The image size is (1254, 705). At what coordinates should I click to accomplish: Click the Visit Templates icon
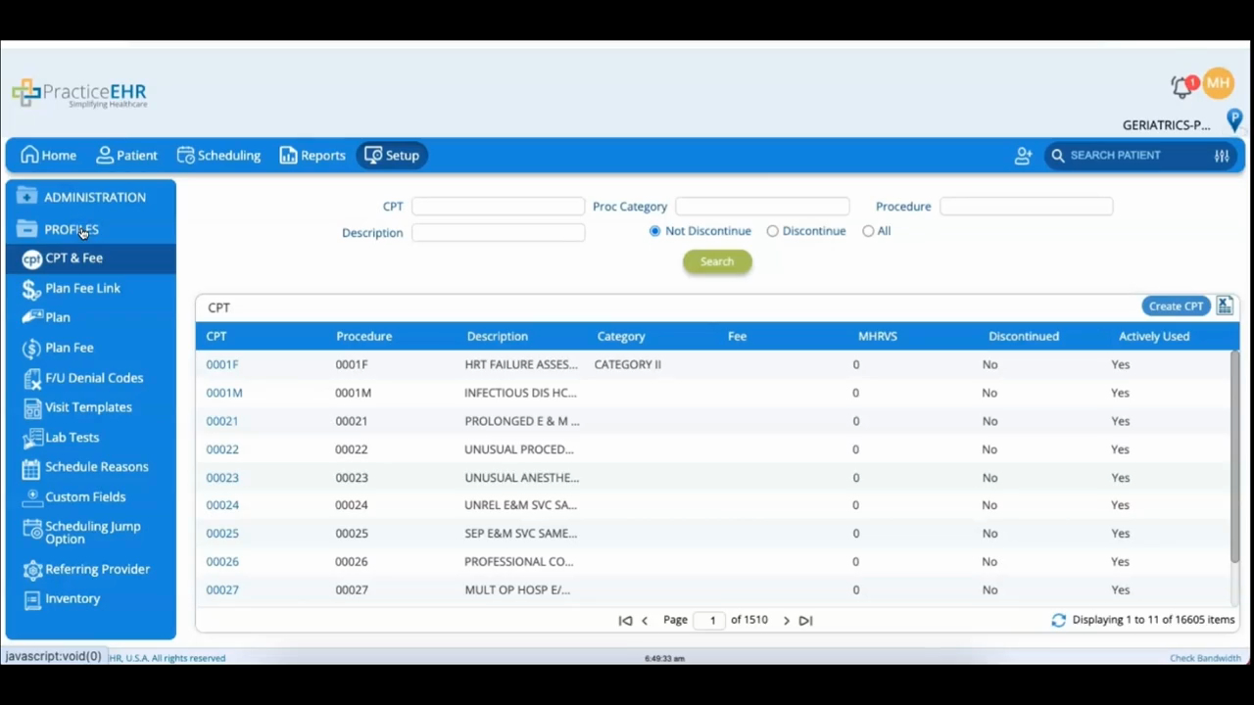[x=31, y=408]
